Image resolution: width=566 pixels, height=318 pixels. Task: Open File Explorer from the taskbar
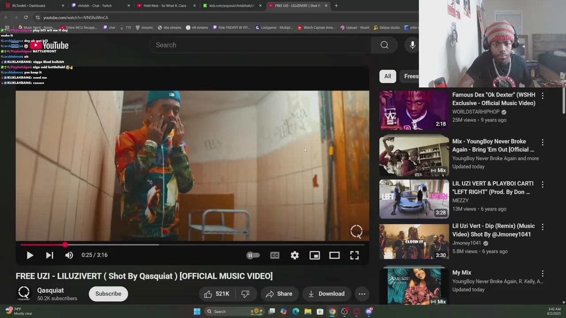(308, 311)
